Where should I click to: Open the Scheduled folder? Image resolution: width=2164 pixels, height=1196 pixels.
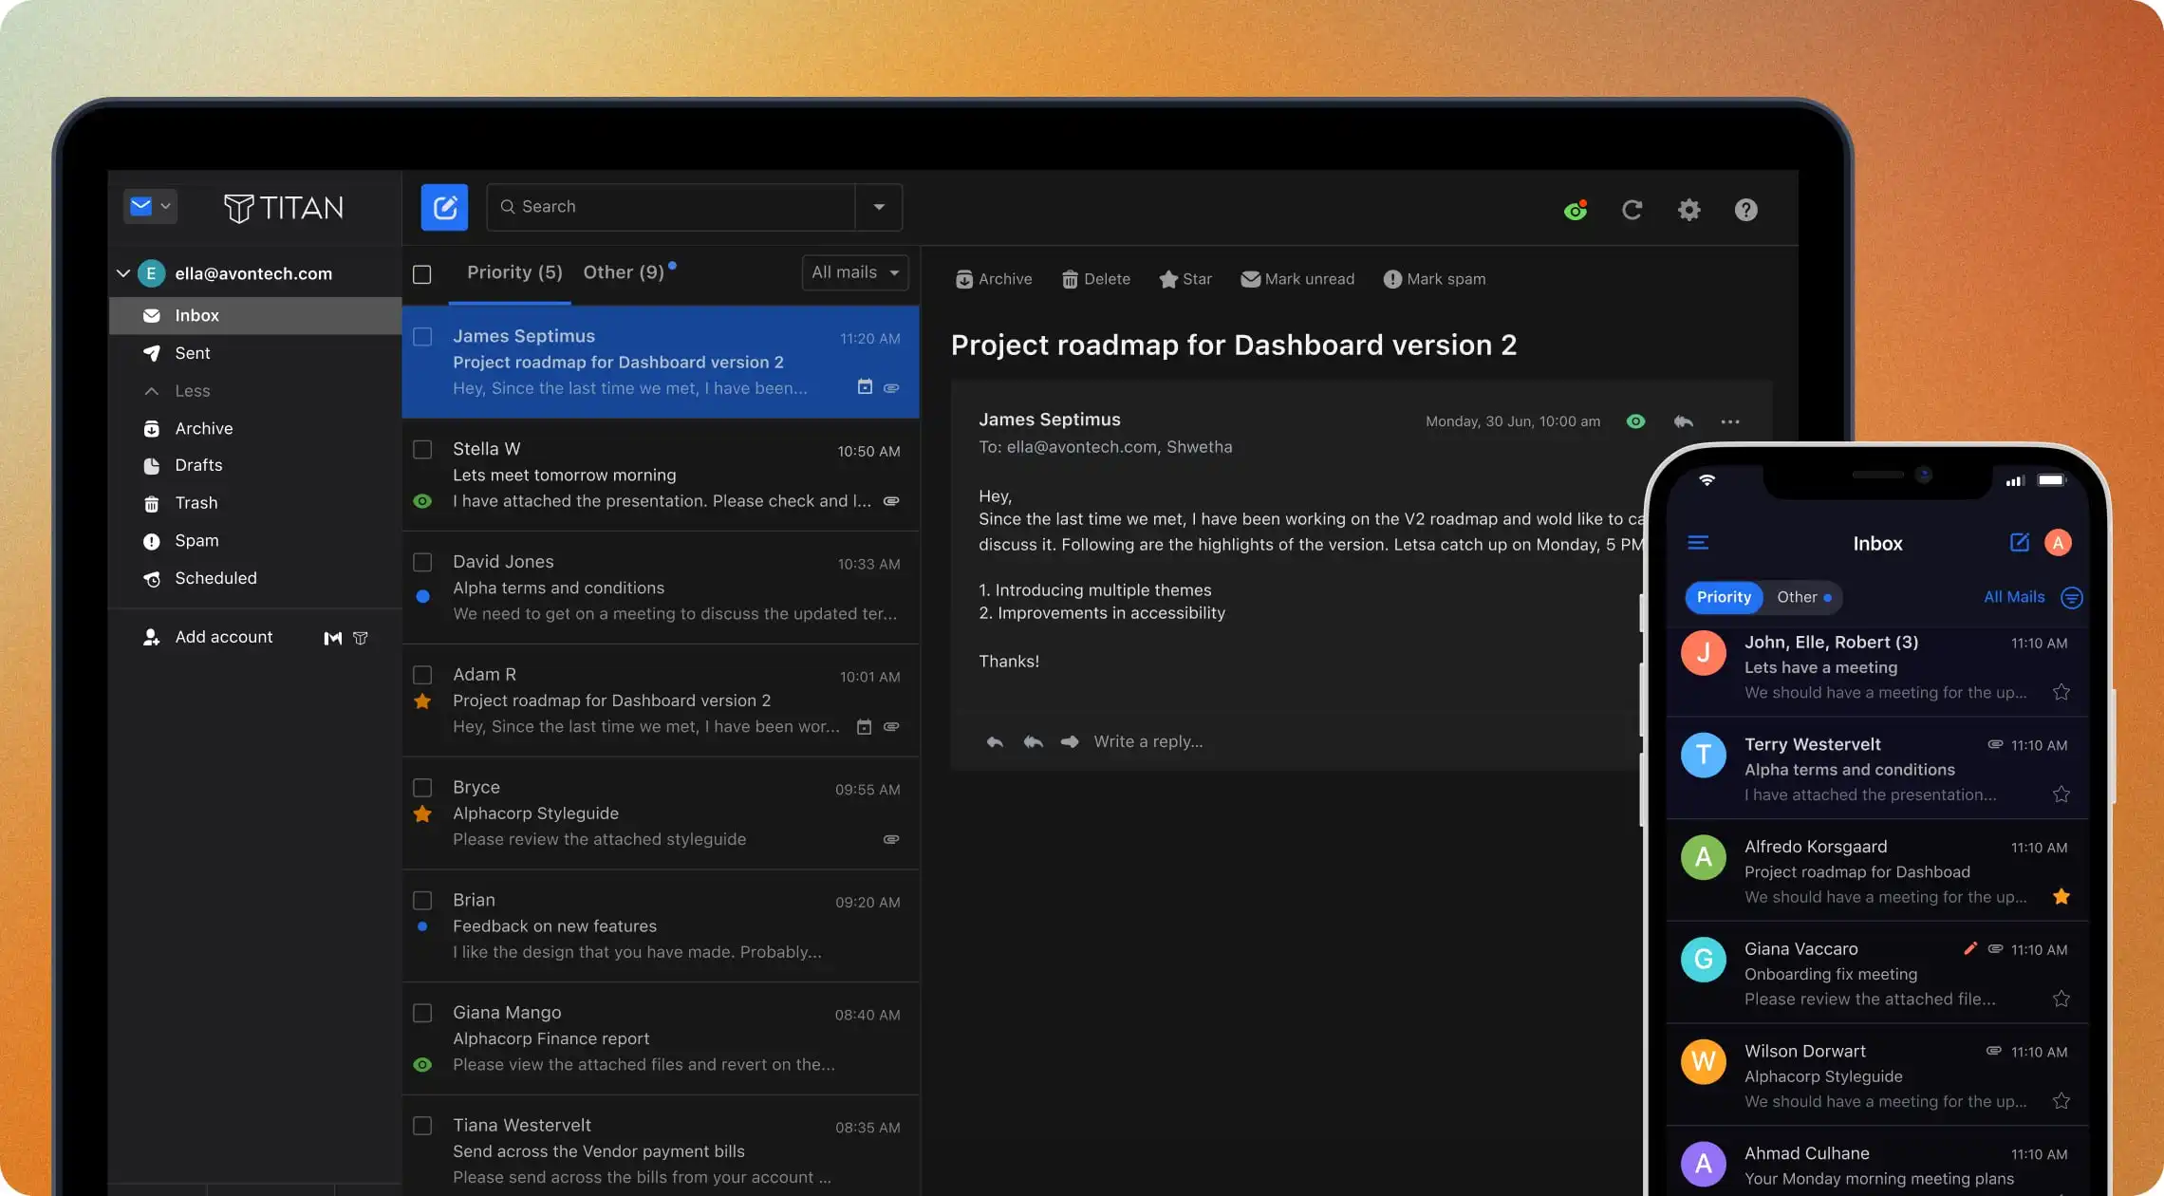pos(255,578)
